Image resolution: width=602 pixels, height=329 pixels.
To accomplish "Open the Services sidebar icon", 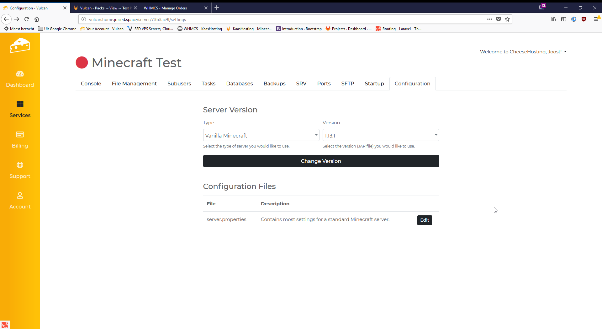I will click(20, 104).
